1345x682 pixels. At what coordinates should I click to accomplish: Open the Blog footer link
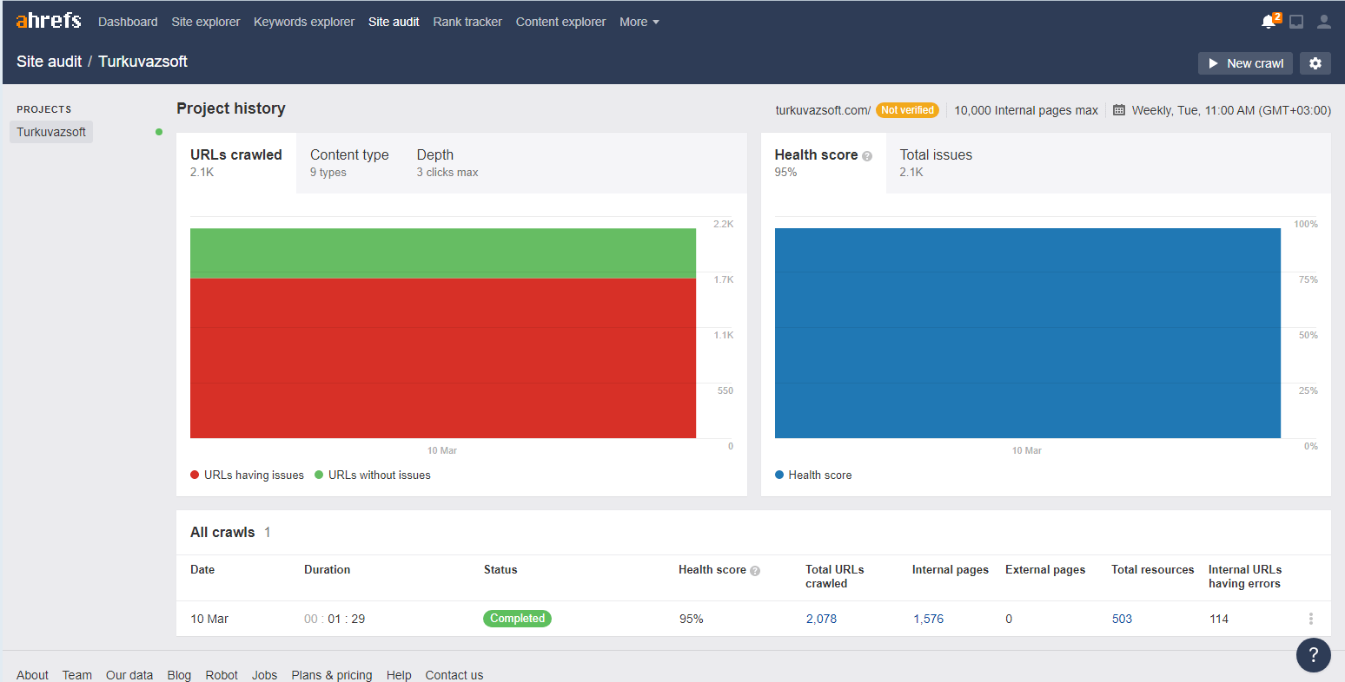[179, 675]
